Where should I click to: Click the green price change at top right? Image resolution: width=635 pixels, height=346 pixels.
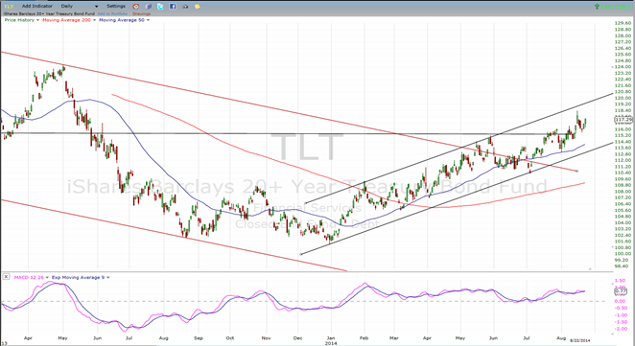[x=613, y=7]
